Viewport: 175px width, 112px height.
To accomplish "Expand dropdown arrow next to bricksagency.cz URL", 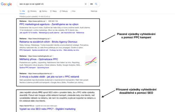I will coord(51,39).
